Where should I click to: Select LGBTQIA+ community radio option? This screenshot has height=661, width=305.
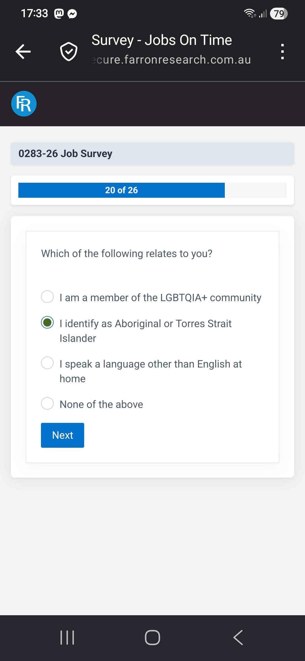tap(47, 297)
